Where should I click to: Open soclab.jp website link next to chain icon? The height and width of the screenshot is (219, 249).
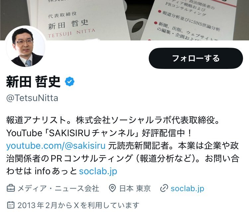click(187, 189)
